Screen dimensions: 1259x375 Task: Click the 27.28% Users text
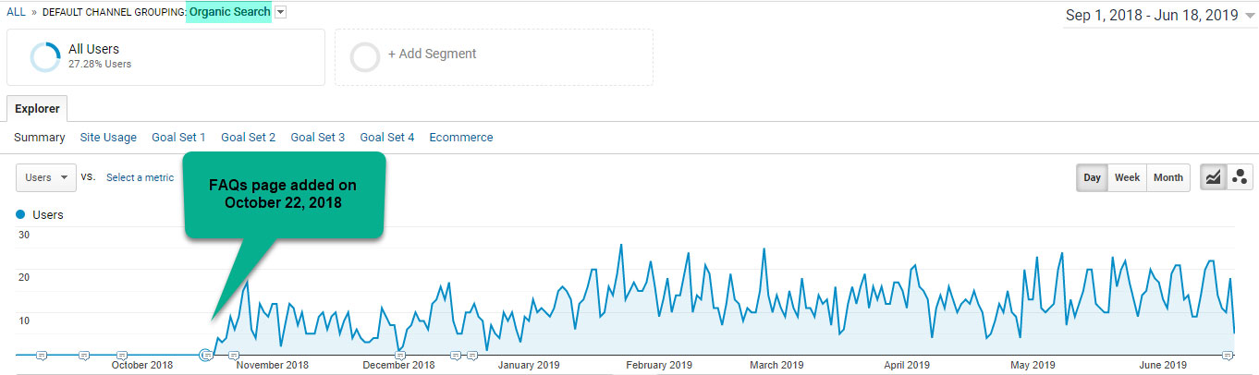tap(100, 65)
